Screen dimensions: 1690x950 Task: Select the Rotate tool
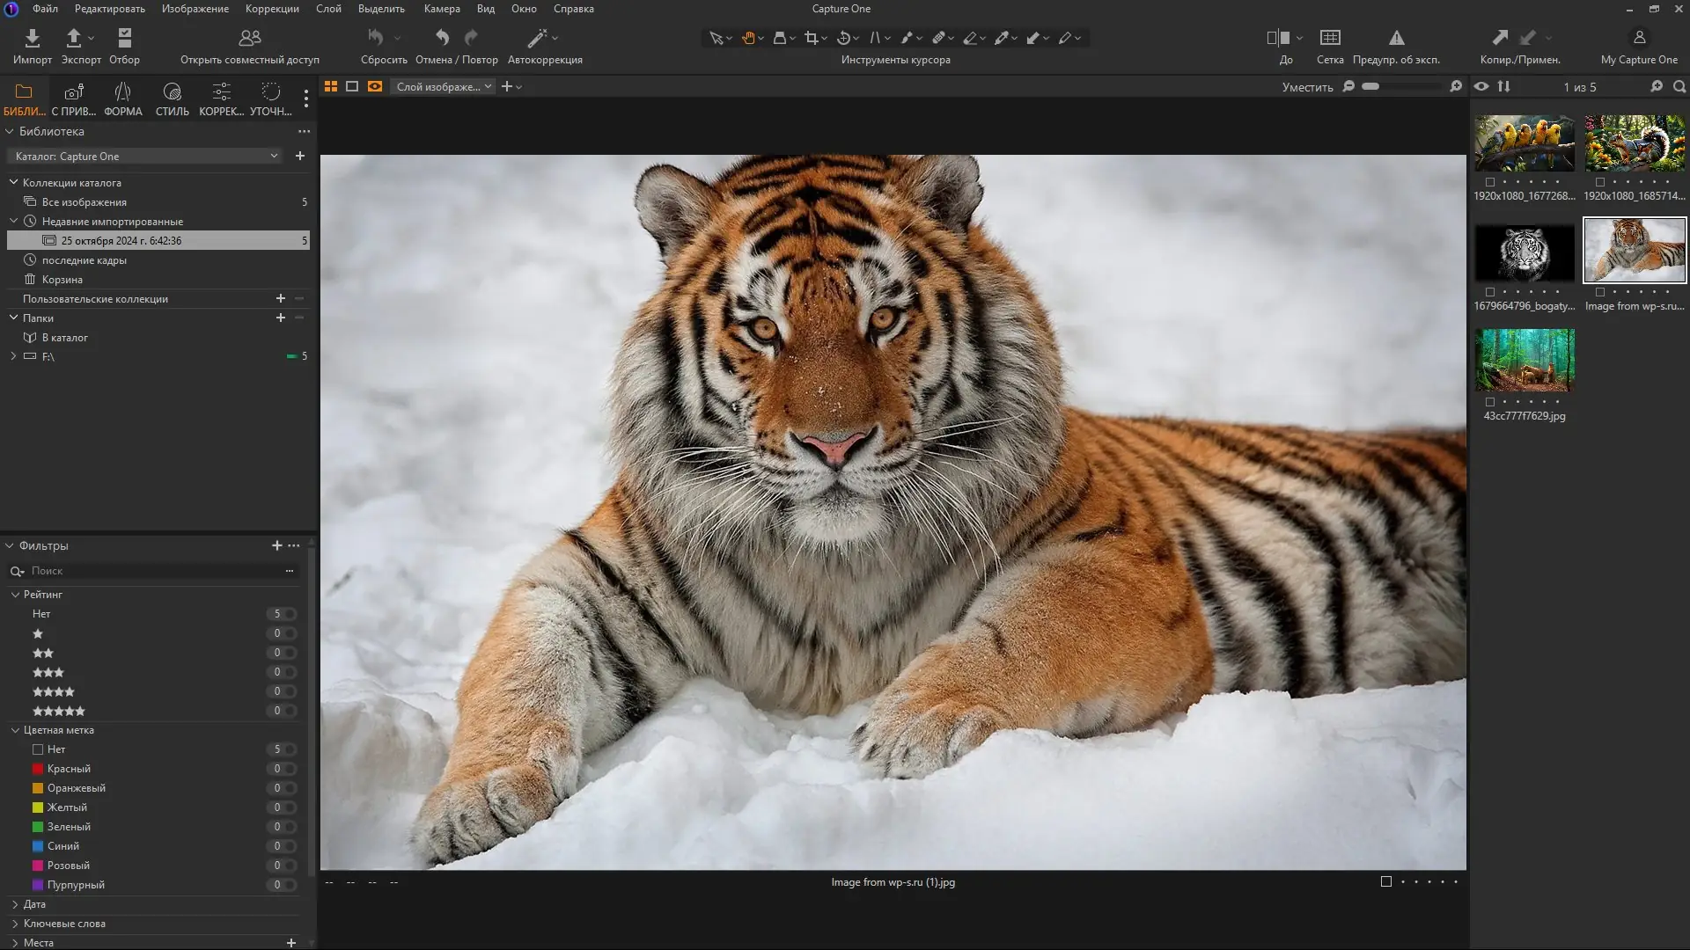click(845, 38)
